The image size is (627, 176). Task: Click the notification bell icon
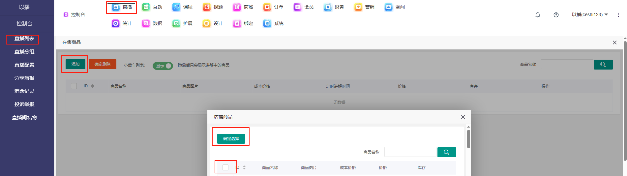[538, 15]
